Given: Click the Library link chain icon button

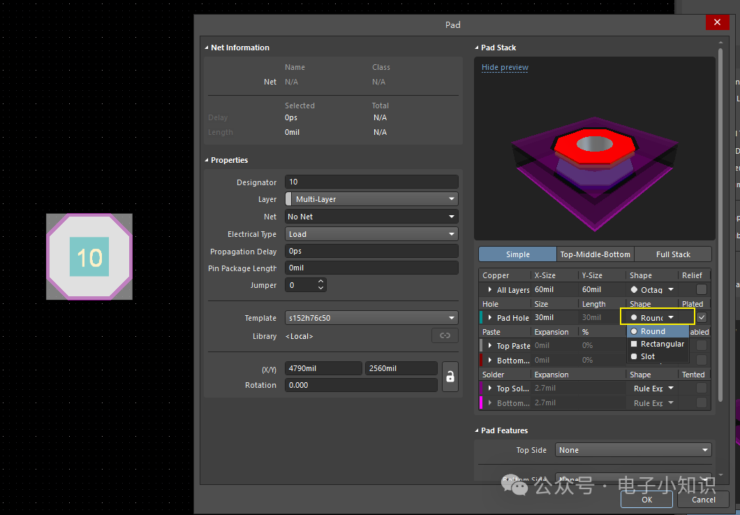Looking at the screenshot, I should click(445, 335).
